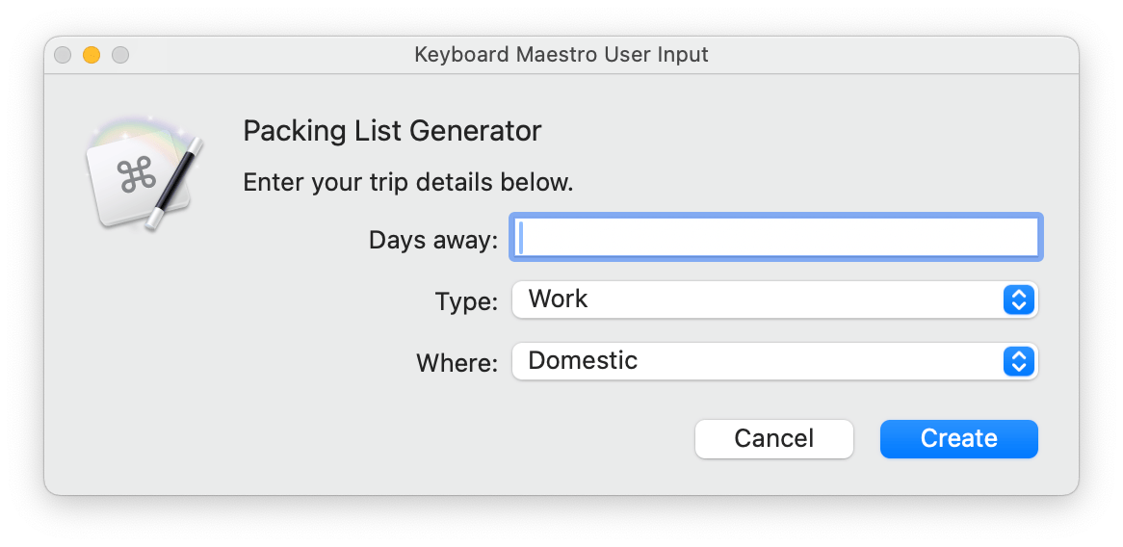Screen dimensions: 1123x547
Task: Click the "Packing List Generator" heading
Action: (392, 131)
